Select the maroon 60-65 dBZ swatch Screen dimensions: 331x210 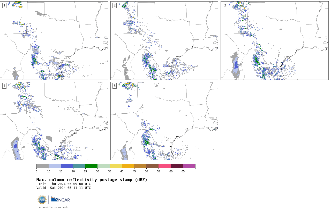(177, 166)
